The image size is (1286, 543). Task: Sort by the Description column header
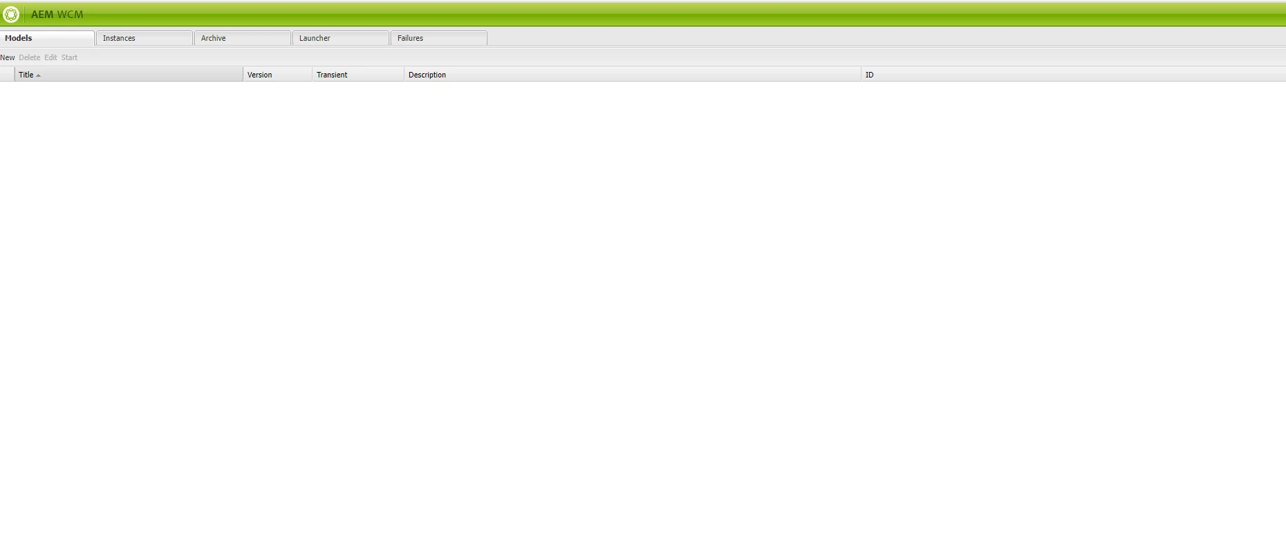point(633,75)
